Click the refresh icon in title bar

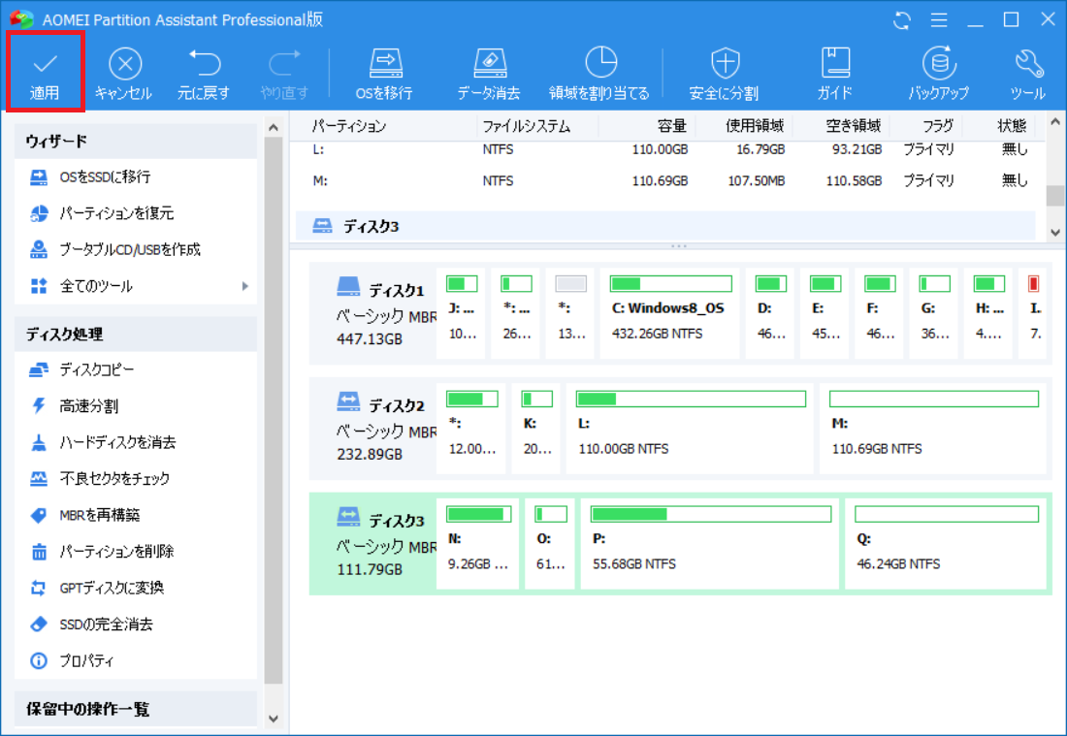(902, 20)
